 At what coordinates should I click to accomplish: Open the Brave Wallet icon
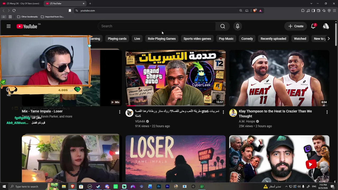[319, 11]
